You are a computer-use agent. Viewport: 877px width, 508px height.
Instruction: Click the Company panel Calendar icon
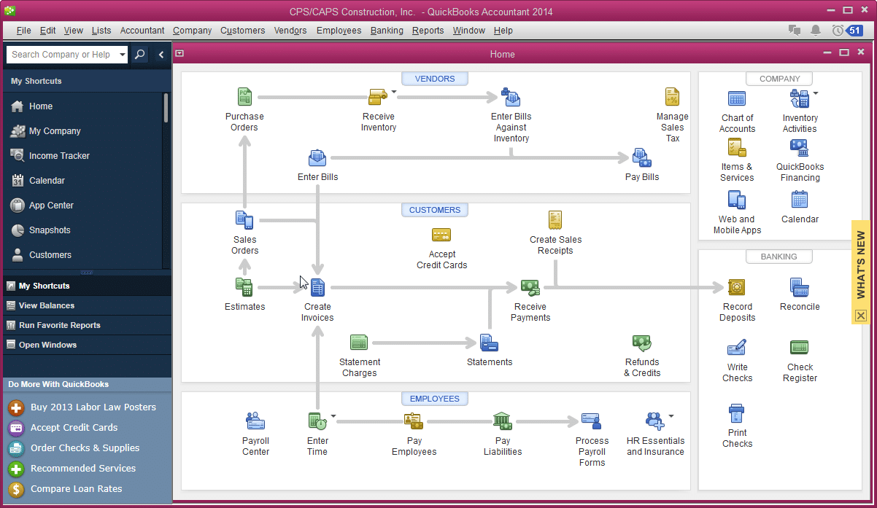click(800, 200)
